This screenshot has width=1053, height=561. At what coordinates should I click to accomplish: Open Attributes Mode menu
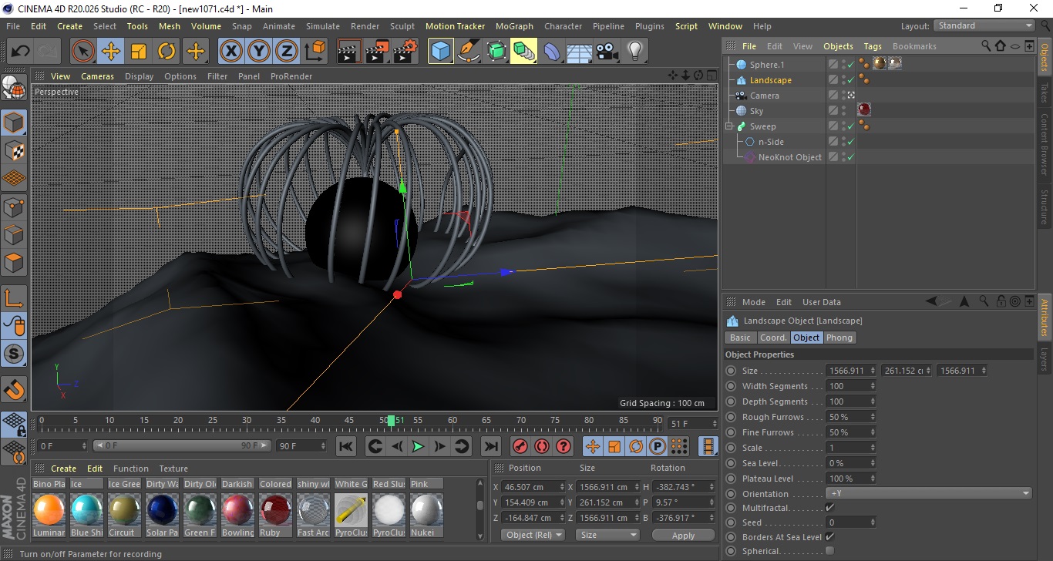click(753, 302)
